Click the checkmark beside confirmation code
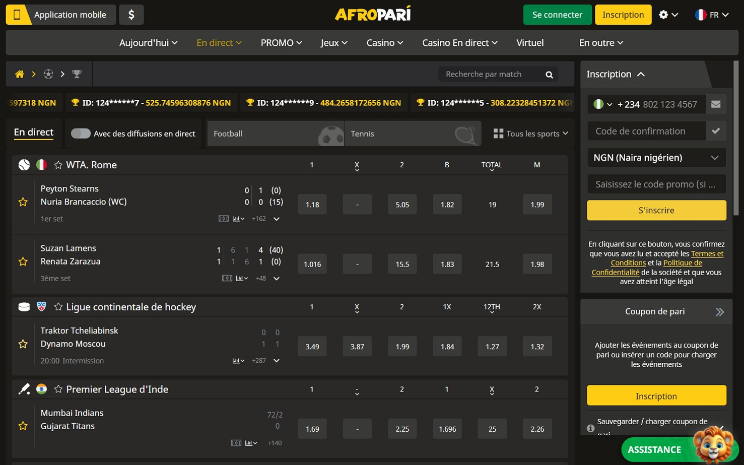 [716, 131]
